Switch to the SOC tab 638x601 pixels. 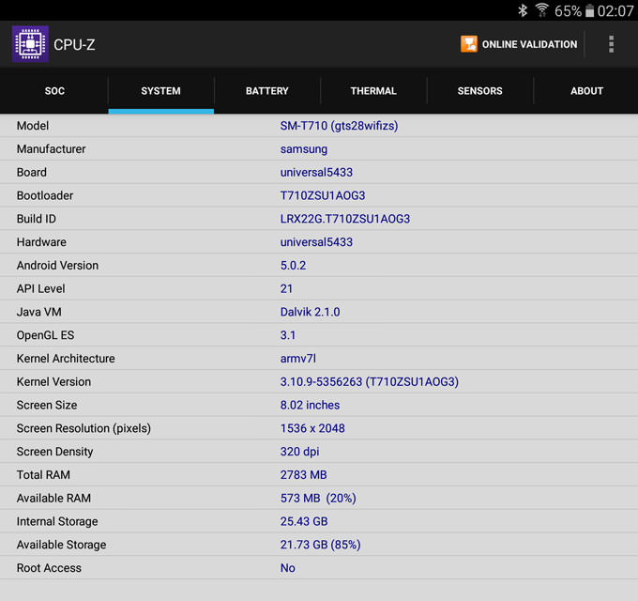(x=54, y=91)
